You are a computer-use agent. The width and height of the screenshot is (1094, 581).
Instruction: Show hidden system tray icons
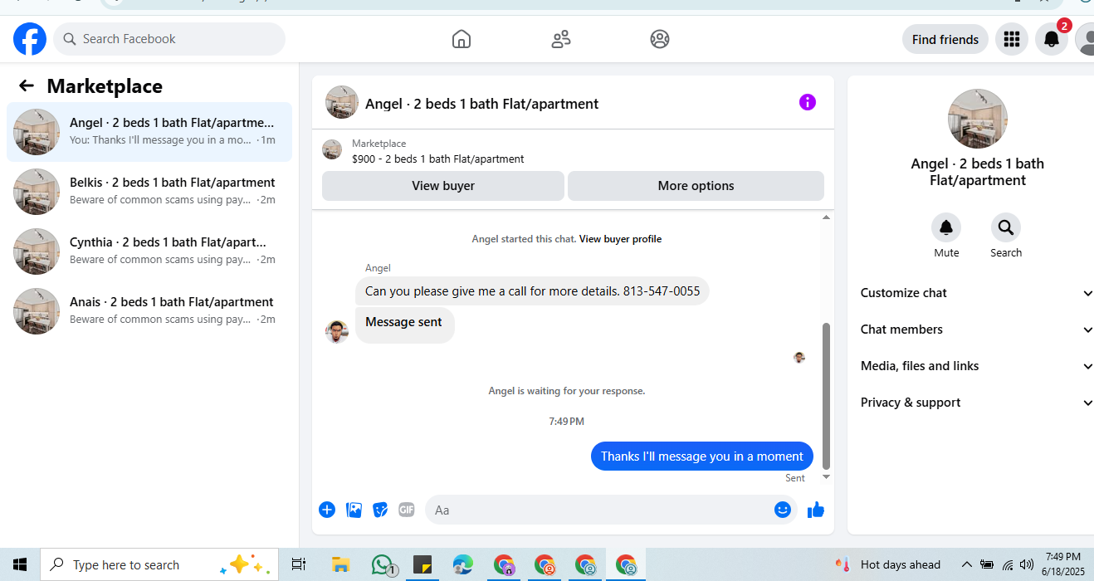pos(966,564)
